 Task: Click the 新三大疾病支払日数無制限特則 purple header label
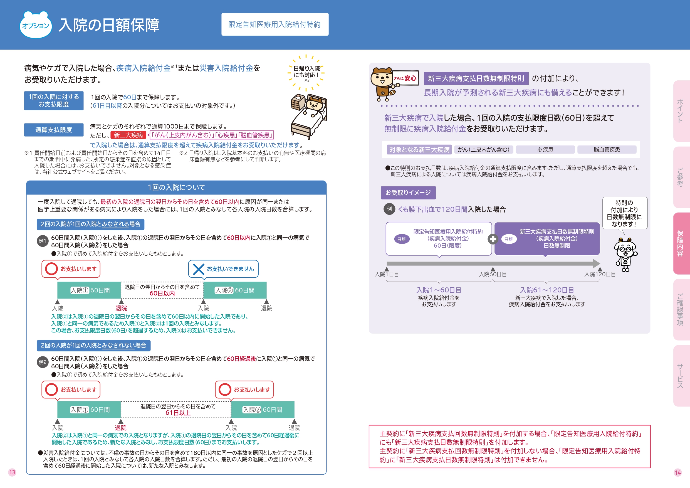pyautogui.click(x=476, y=79)
